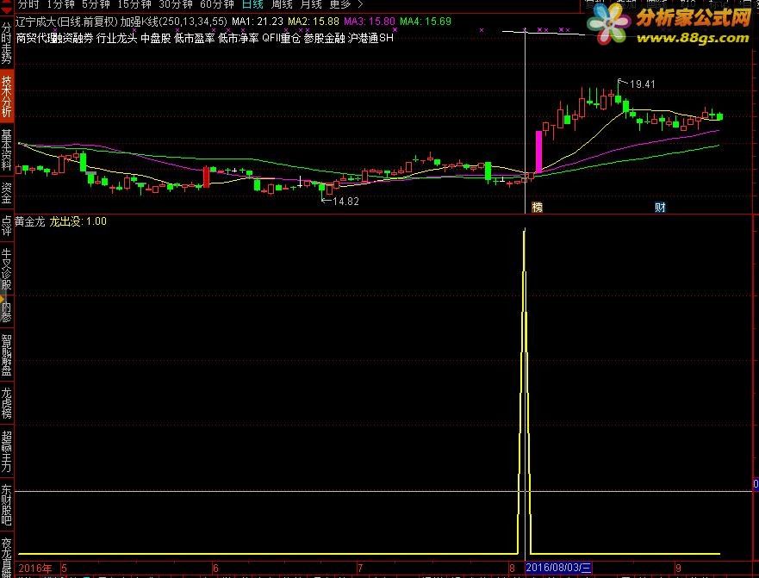Image resolution: width=759 pixels, height=578 pixels.
Task: Click the QFII重仓 tag
Action: point(281,38)
